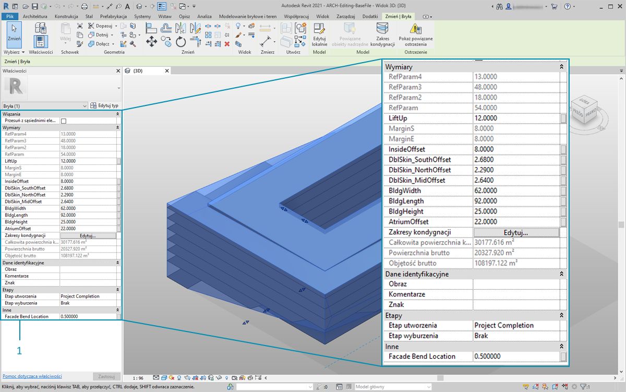Collapse the Dane identyfikacyjne section
Image resolution: width=626 pixels, height=392 pixels.
pos(117,263)
